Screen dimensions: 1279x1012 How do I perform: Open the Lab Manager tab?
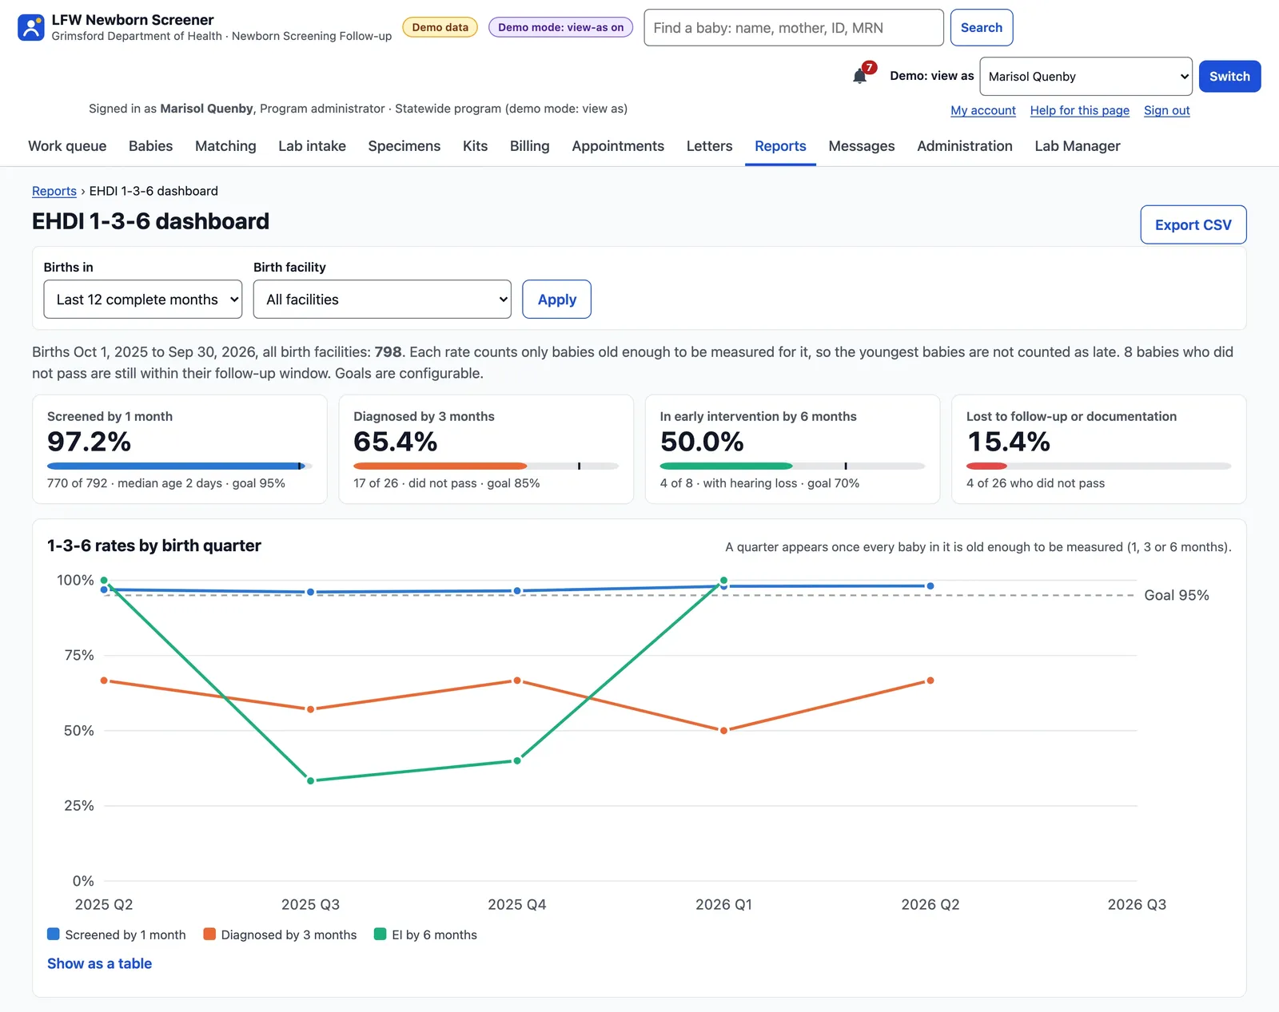1078,146
